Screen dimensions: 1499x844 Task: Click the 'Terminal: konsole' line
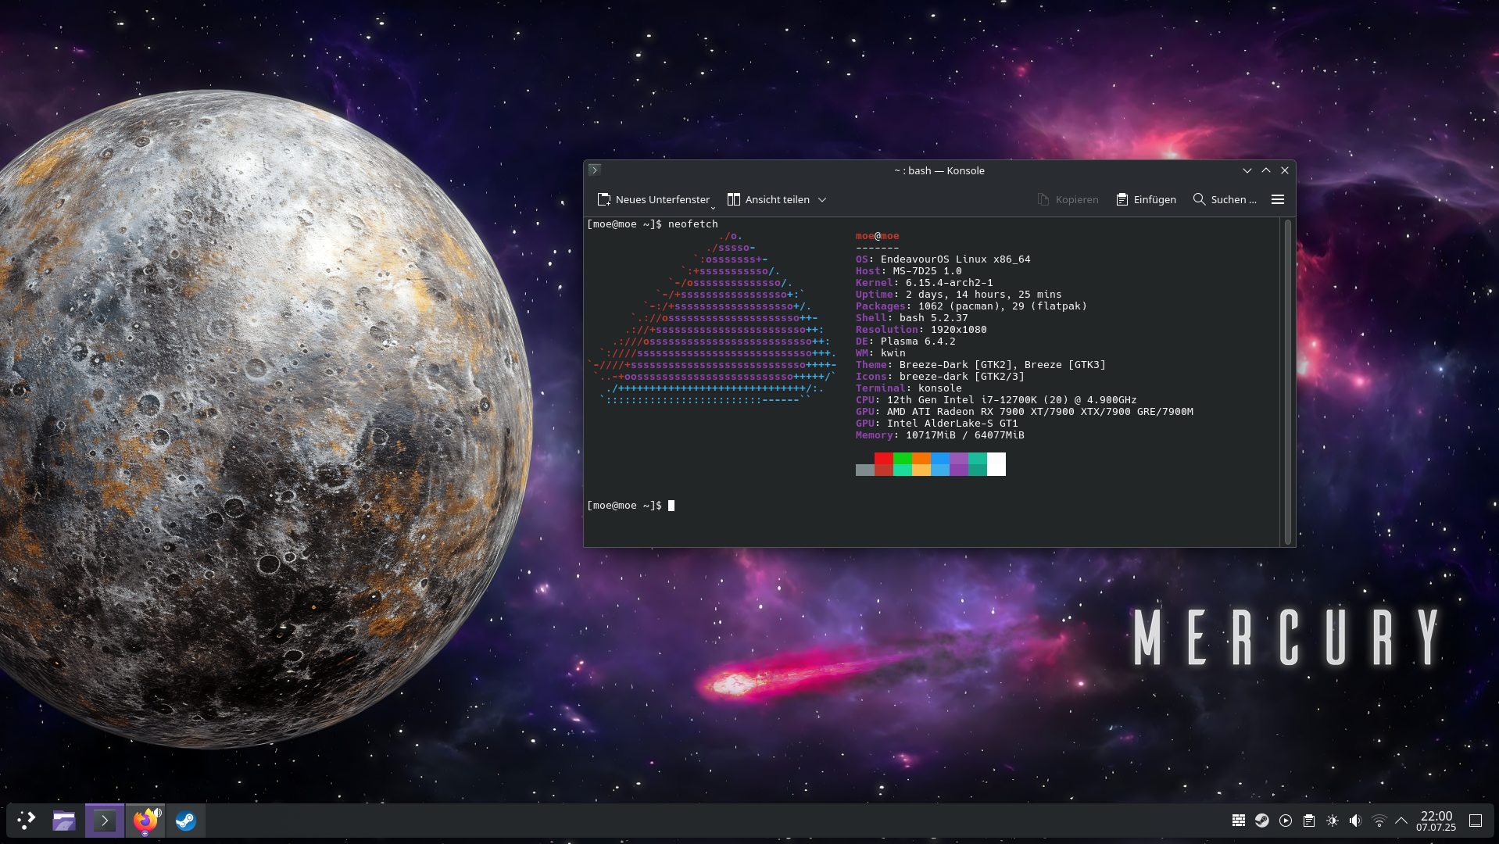pos(909,388)
